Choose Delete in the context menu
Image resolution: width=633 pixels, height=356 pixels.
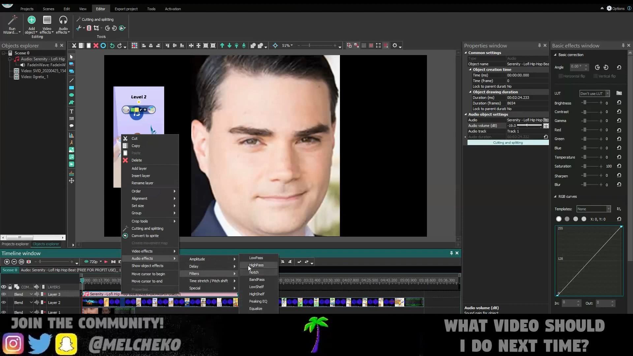pyautogui.click(x=150, y=160)
